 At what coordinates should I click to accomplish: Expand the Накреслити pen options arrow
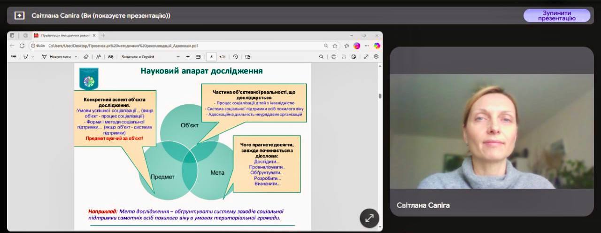pyautogui.click(x=76, y=57)
